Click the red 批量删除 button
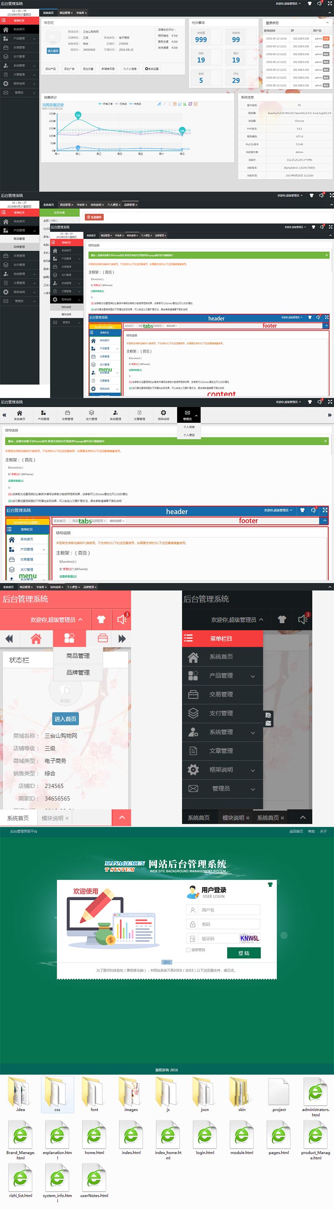Image resolution: width=334 pixels, height=1209 pixels. click(94, 217)
